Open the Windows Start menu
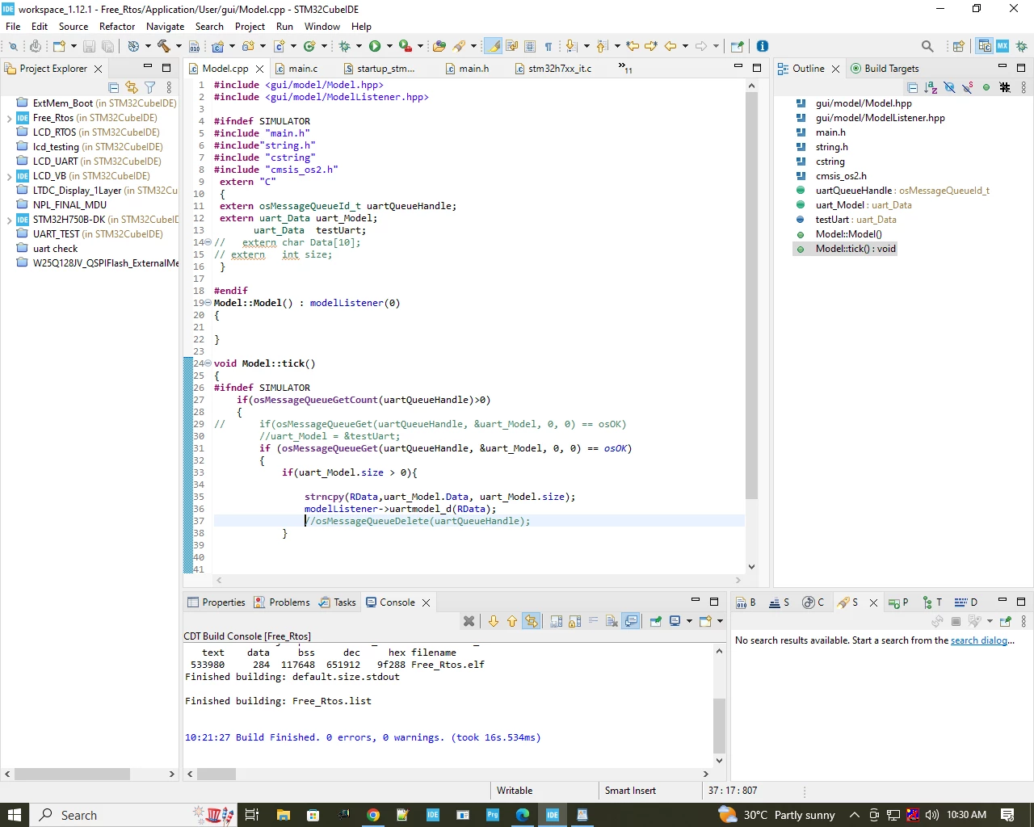 pyautogui.click(x=15, y=815)
